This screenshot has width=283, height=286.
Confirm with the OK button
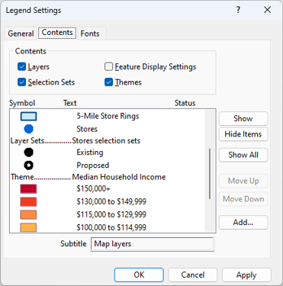(139, 275)
